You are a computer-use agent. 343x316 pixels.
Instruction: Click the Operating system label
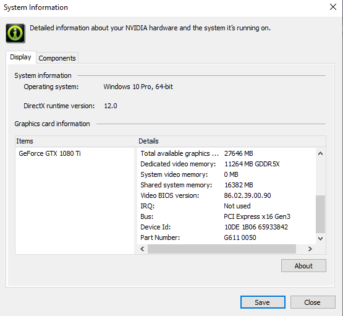tap(51, 87)
